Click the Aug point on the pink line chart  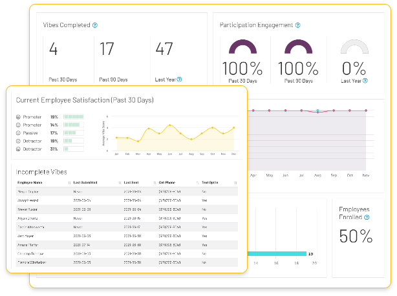click(317, 112)
